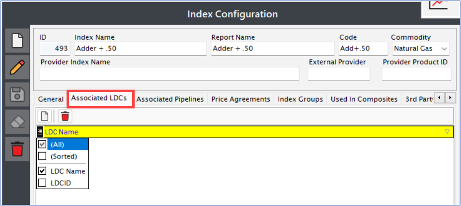Click the red trash icon in left sidebar
Viewport: 461px width, 206px height.
coord(17,149)
